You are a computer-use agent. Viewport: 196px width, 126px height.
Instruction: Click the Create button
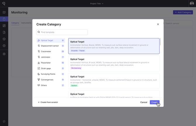coord(154,102)
